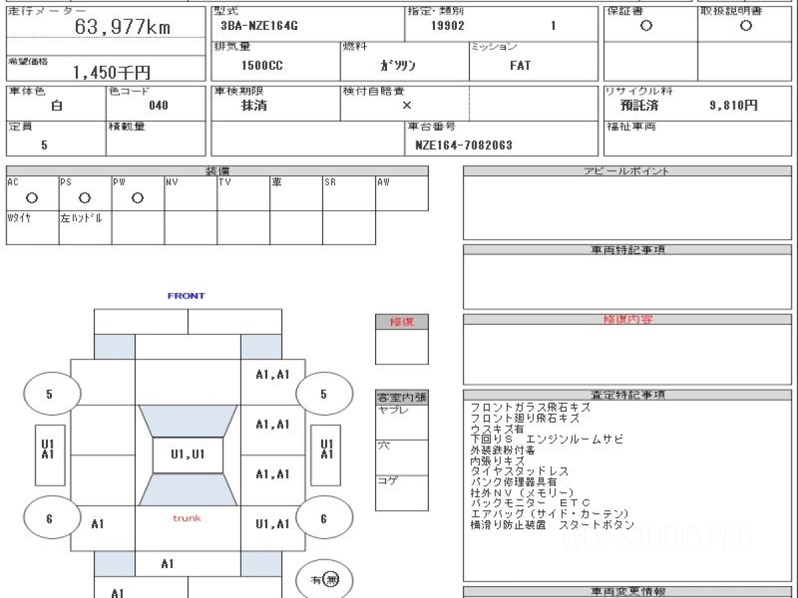
Task: Click the asking price 1,450千円
Action: click(x=111, y=72)
